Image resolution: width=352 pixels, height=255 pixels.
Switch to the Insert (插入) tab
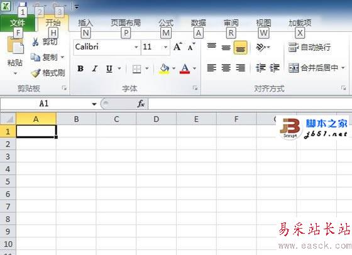tap(85, 23)
